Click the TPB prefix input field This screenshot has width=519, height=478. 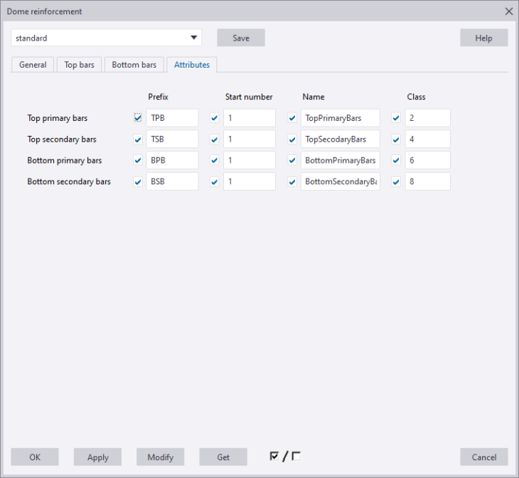click(172, 118)
